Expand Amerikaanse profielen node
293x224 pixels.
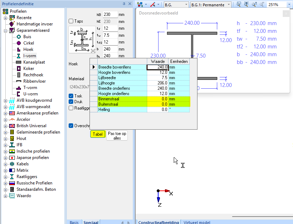click(x=5, y=113)
